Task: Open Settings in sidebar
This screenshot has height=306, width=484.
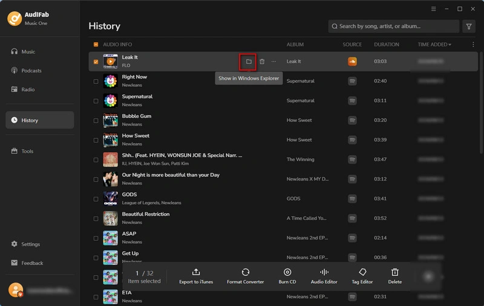Action: click(x=40, y=244)
